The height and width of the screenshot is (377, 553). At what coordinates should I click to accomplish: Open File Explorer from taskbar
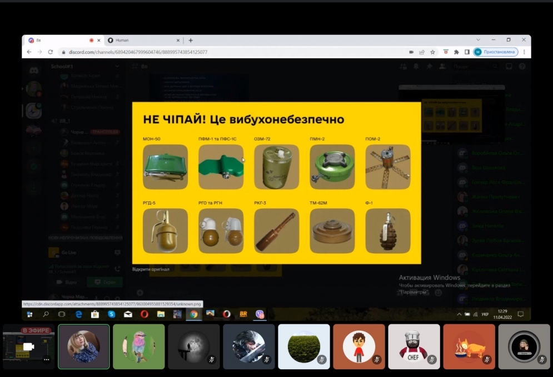(161, 314)
